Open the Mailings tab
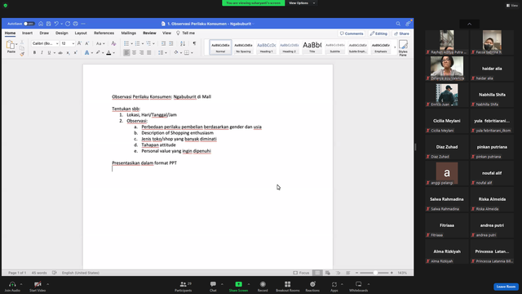Screen dimensions: 522x294 (129, 33)
